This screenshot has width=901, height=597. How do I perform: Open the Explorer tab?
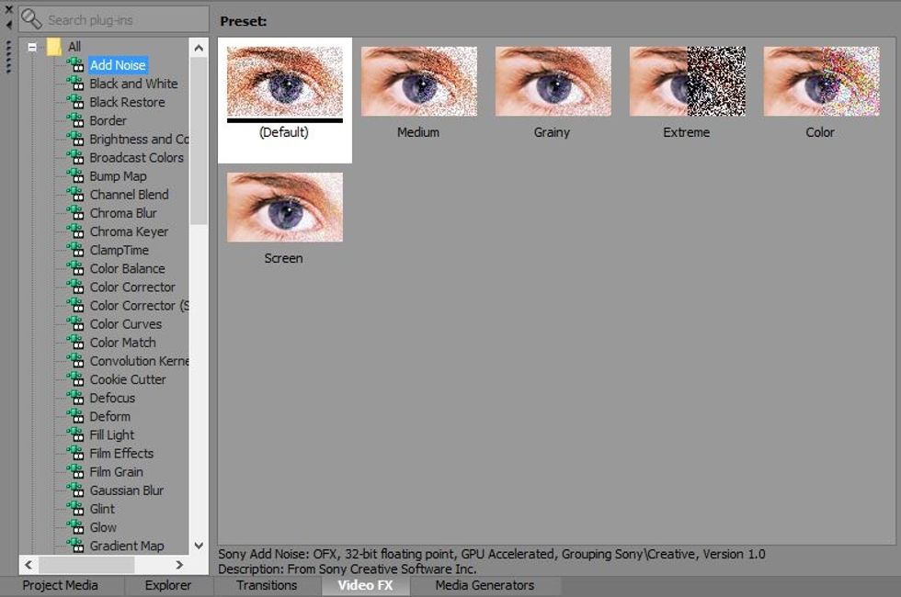[x=168, y=585]
